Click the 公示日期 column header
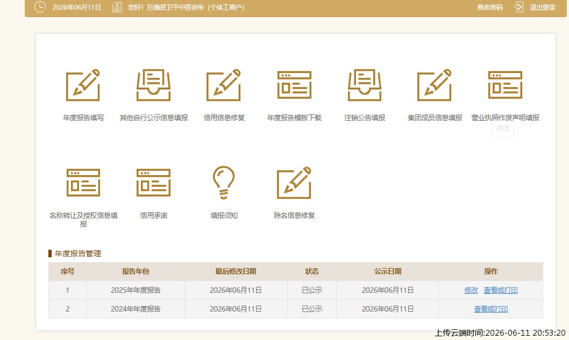The image size is (569, 340). point(388,271)
